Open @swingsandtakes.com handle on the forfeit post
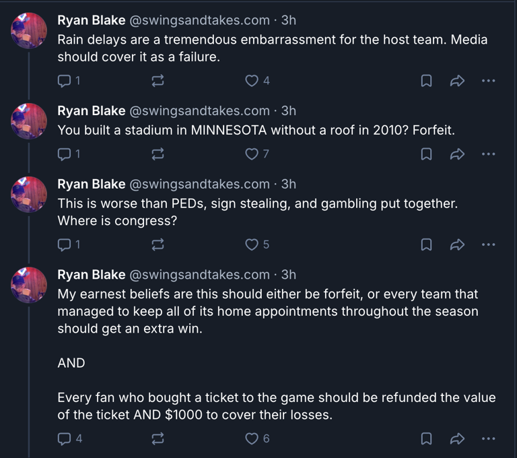Screen dimensions: 517x458 199,111
